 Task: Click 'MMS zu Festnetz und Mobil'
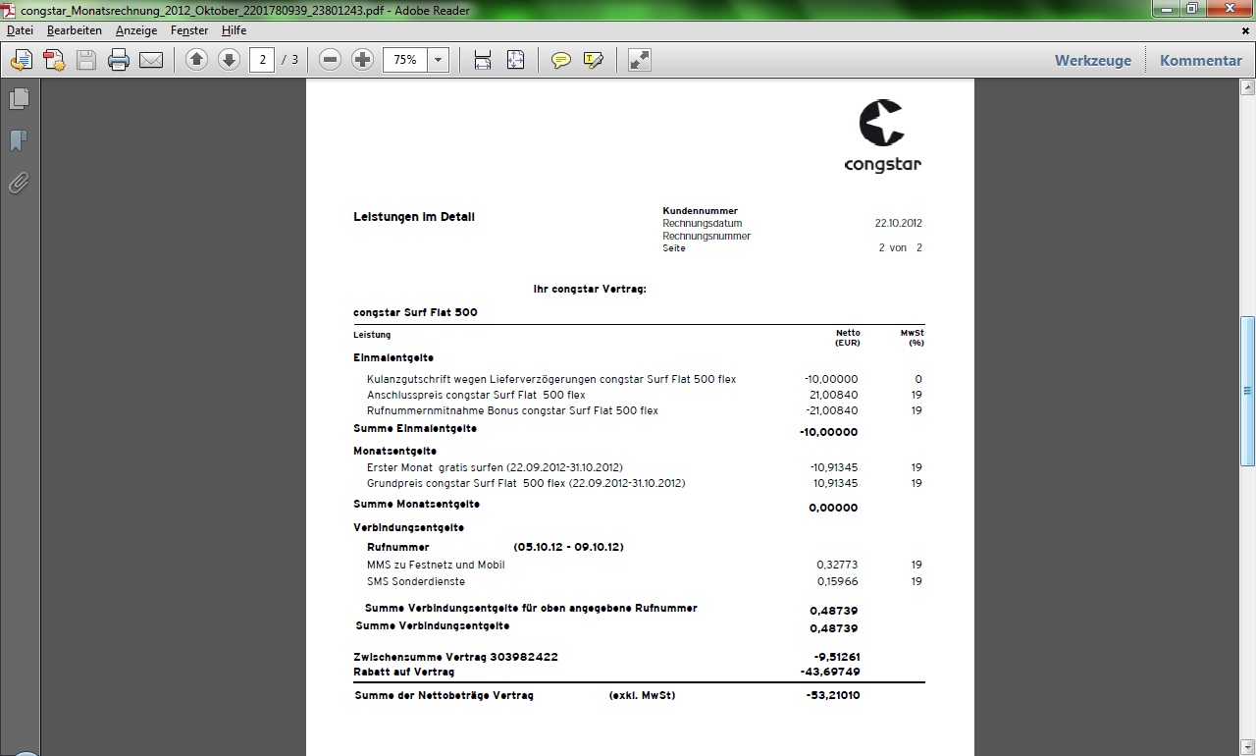point(436,565)
